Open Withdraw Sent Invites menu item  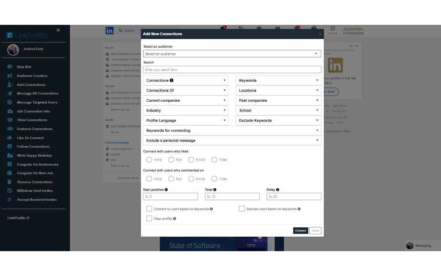[35, 190]
